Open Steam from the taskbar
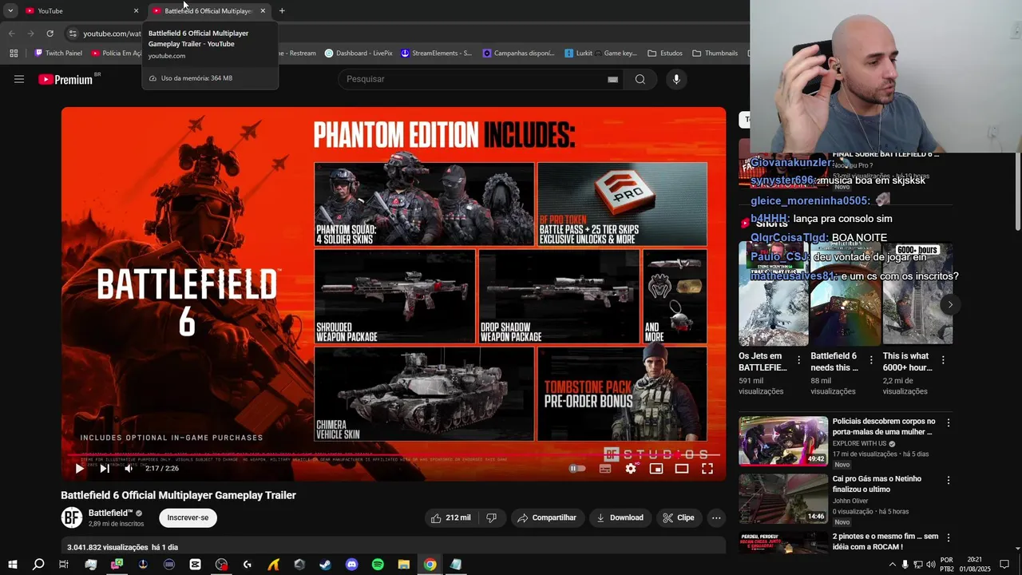This screenshot has height=575, width=1022. [x=325, y=565]
